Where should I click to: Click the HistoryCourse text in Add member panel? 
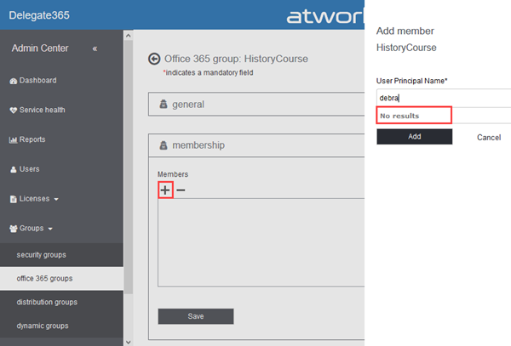(x=406, y=48)
